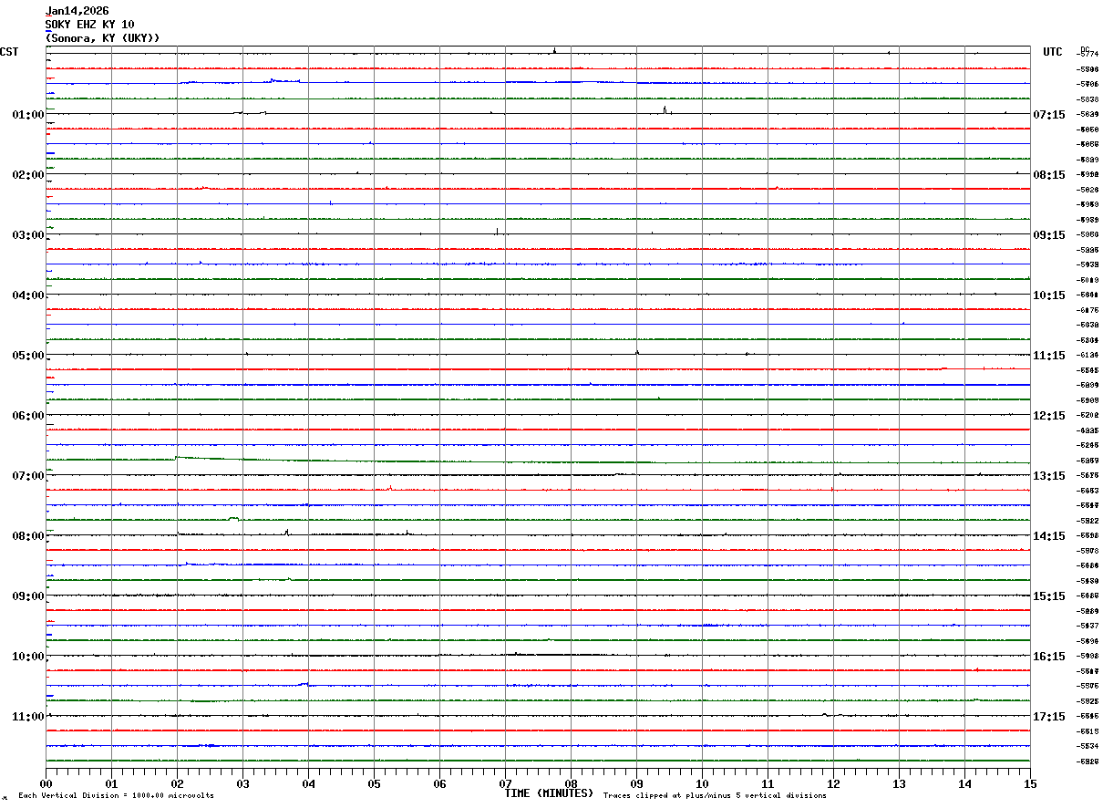This screenshot has height=808, width=1103.
Task: Click the "Traces clipped at plus/minus 5 vertical divisions" note
Action: [715, 796]
